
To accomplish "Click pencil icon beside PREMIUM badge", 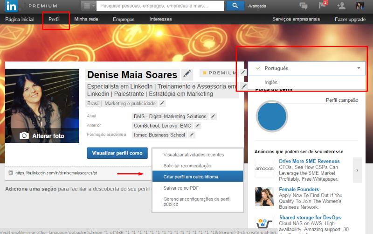I will 243,72.
